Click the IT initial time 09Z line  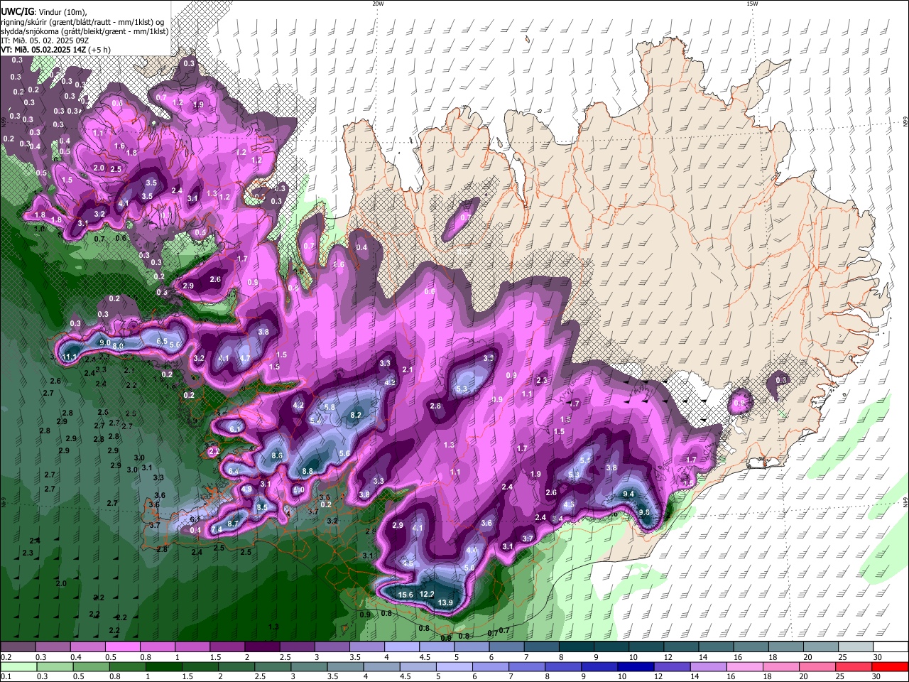pyautogui.click(x=45, y=40)
